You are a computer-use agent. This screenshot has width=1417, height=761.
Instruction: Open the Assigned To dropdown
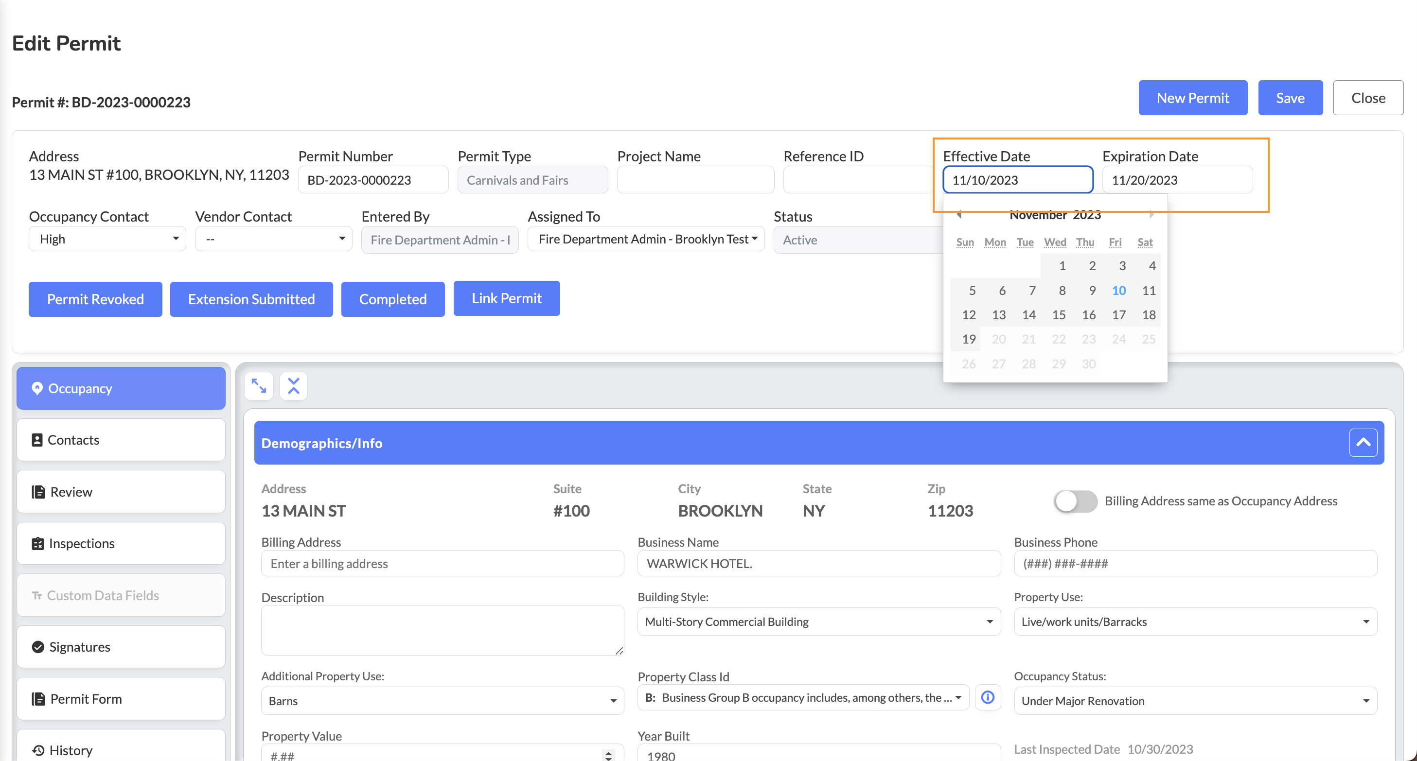click(x=646, y=239)
